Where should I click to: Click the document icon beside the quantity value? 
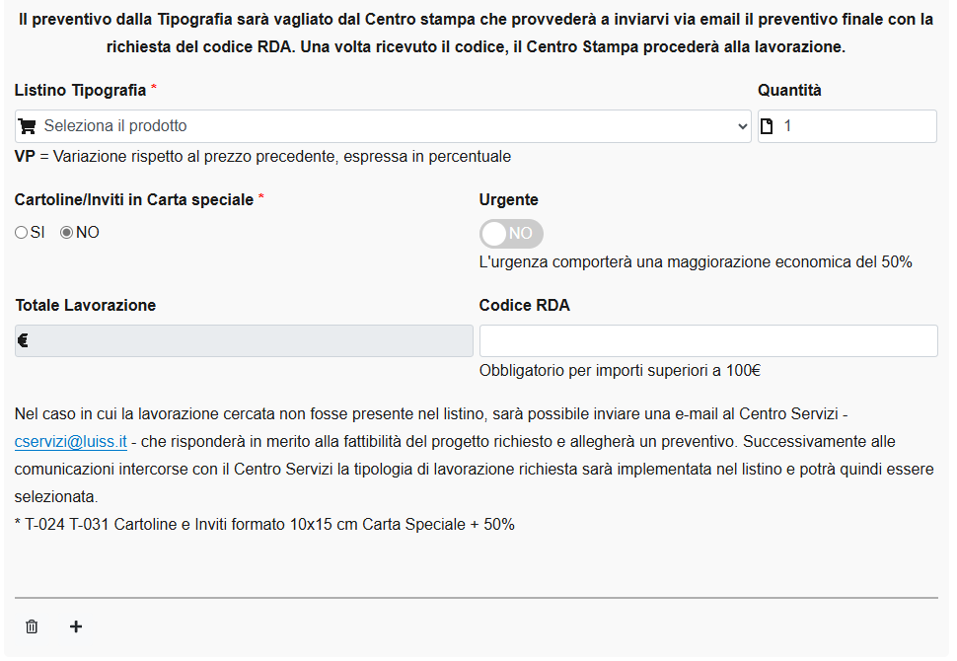[768, 126]
